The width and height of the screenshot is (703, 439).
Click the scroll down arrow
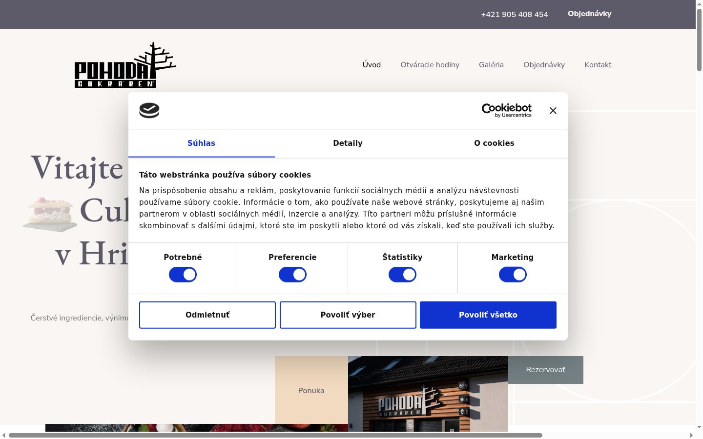point(699,427)
